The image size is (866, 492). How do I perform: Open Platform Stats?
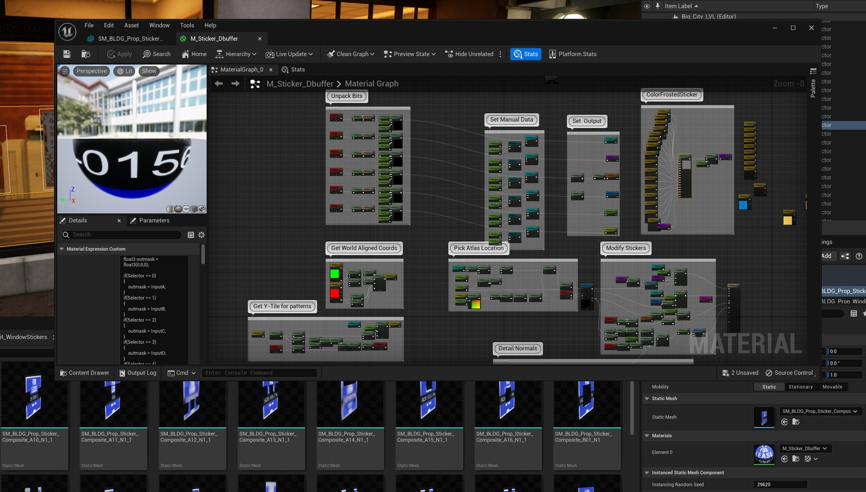573,54
